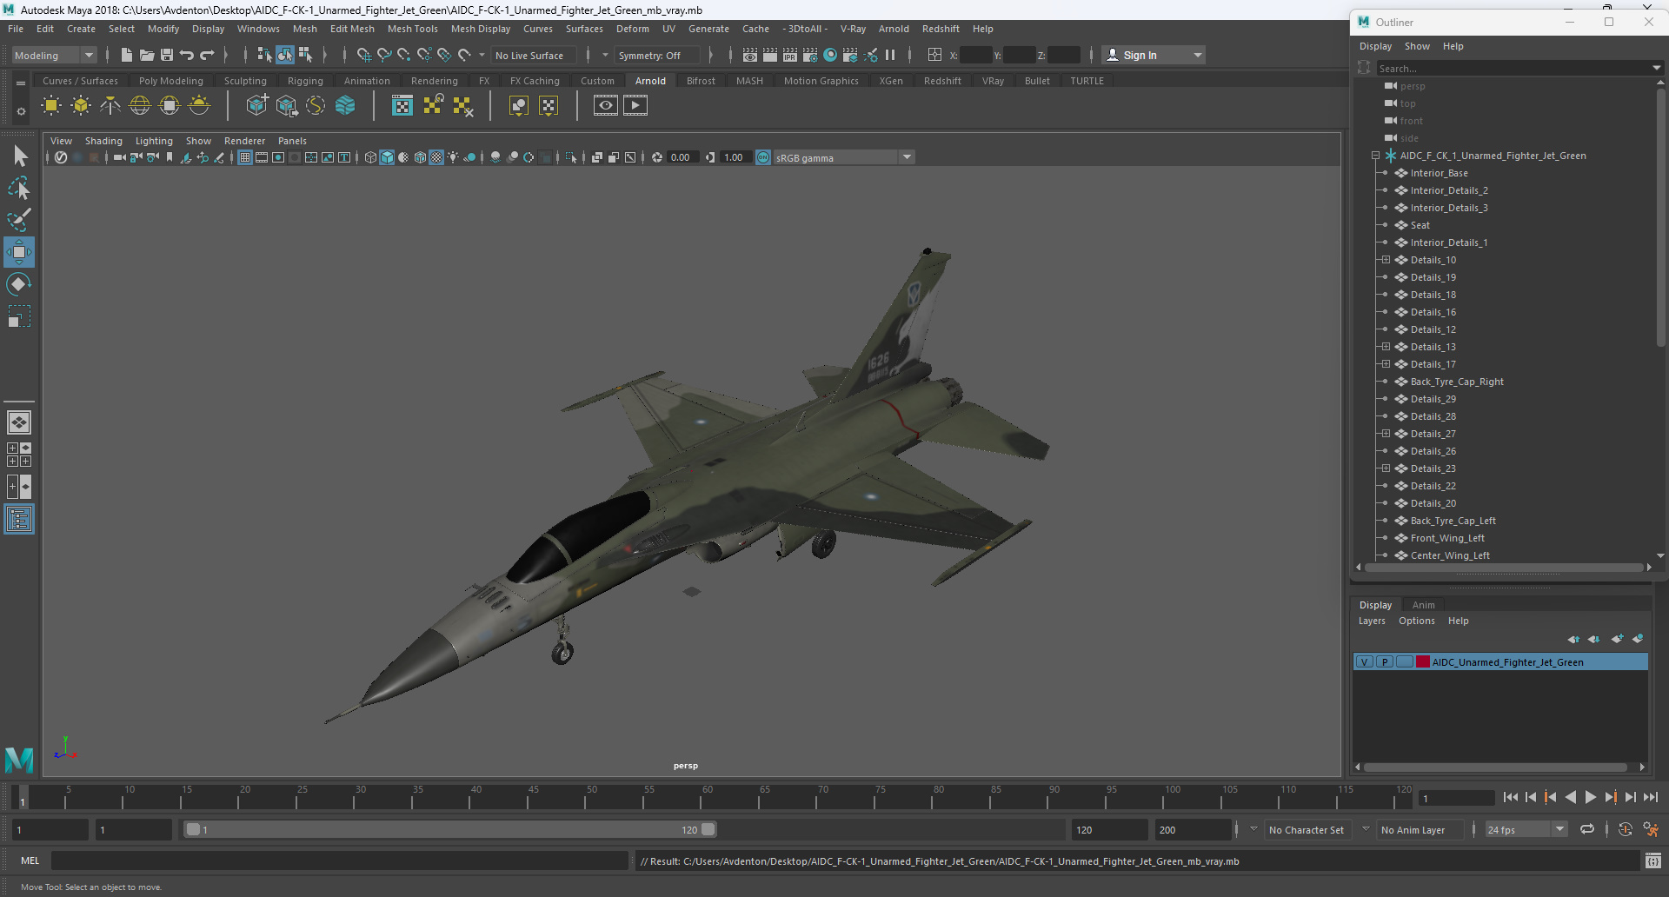
Task: Expand the Details_10 node
Action: point(1386,260)
